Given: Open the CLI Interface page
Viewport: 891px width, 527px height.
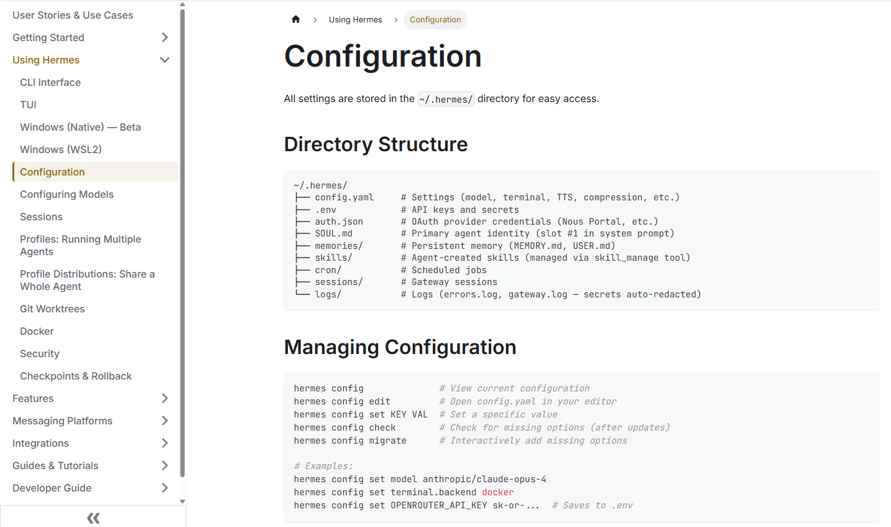Looking at the screenshot, I should (50, 82).
